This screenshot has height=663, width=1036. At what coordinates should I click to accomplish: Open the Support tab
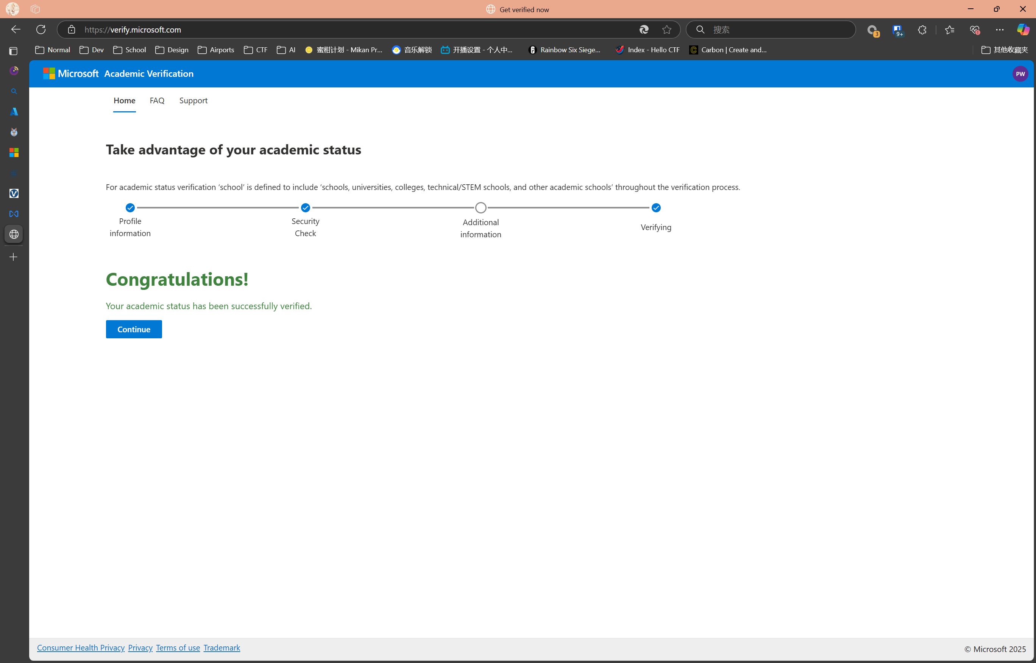click(193, 100)
